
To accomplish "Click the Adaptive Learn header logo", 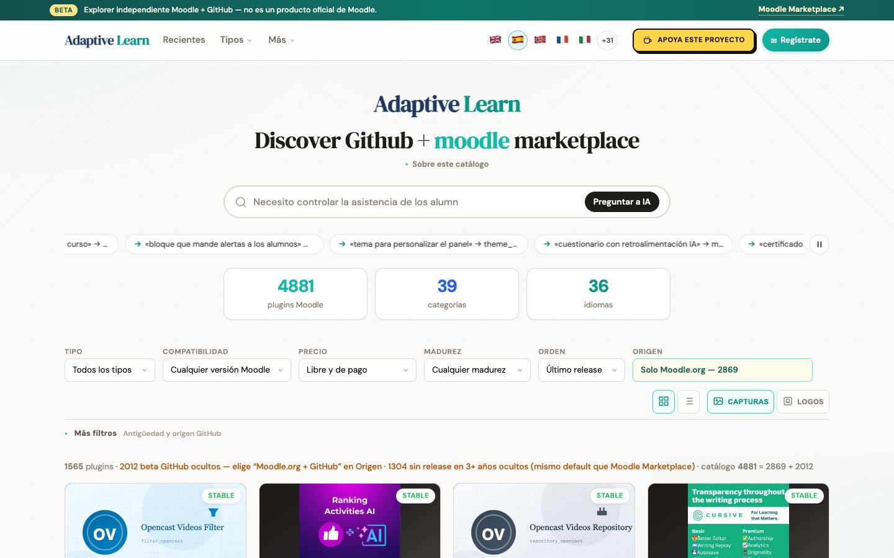I will 107,40.
